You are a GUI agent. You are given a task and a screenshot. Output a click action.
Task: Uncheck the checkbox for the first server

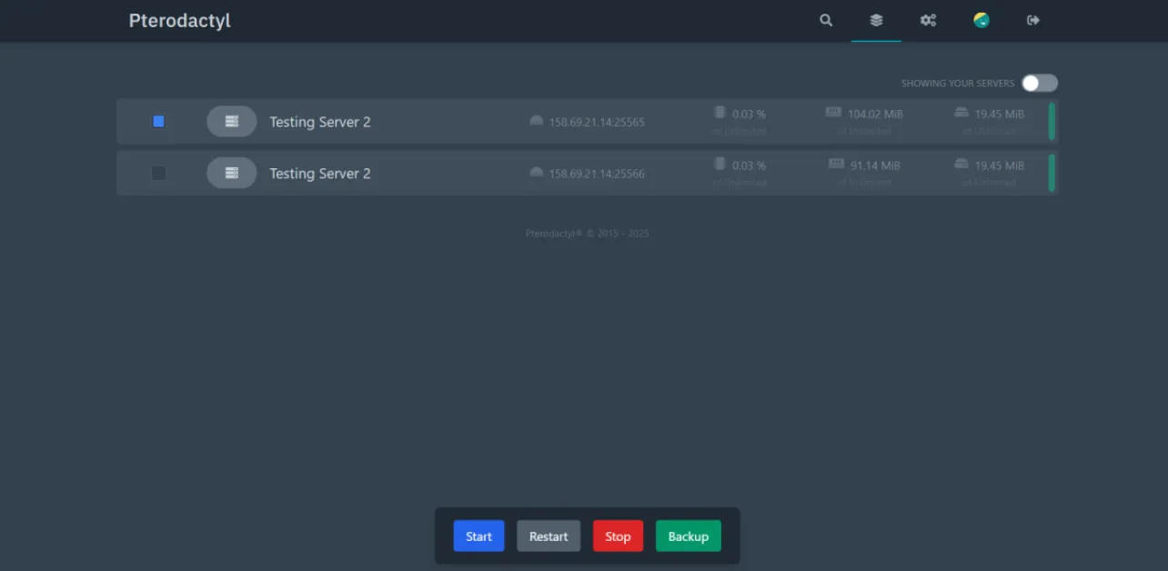click(x=158, y=121)
